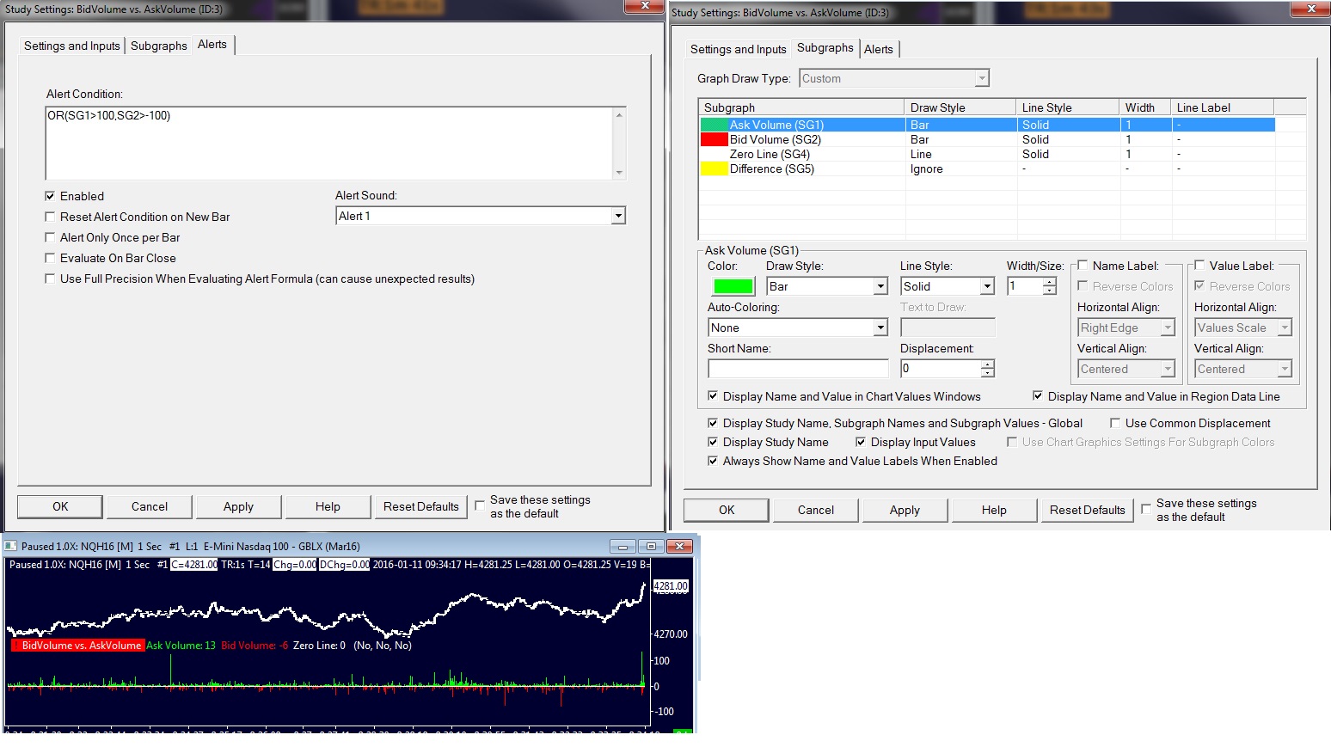Click the yellow Difference (SG5) row swatch
This screenshot has width=1331, height=747.
point(715,168)
